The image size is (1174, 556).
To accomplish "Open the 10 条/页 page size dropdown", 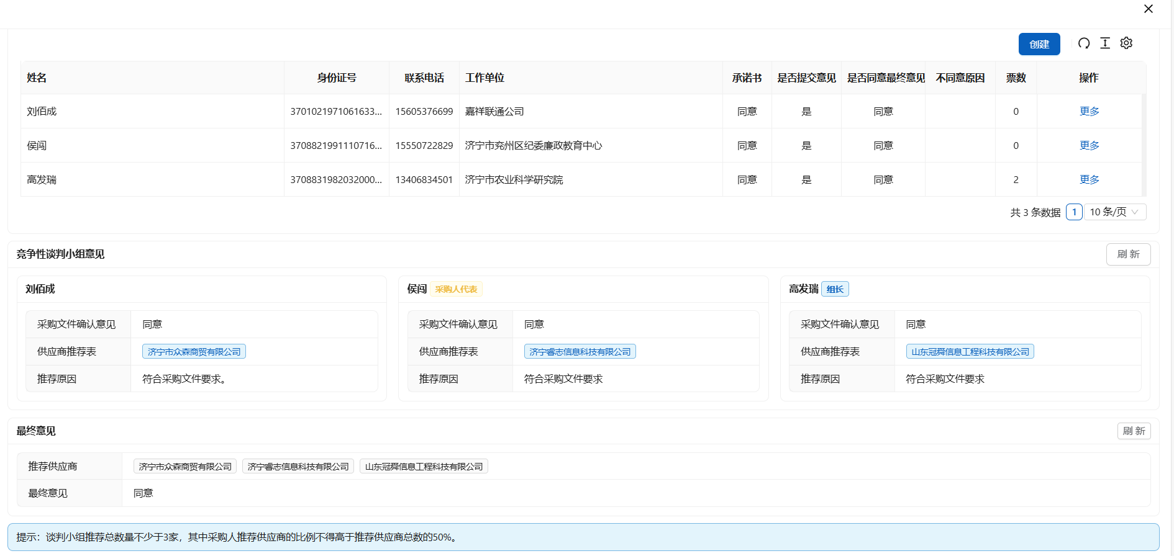I will [1115, 212].
